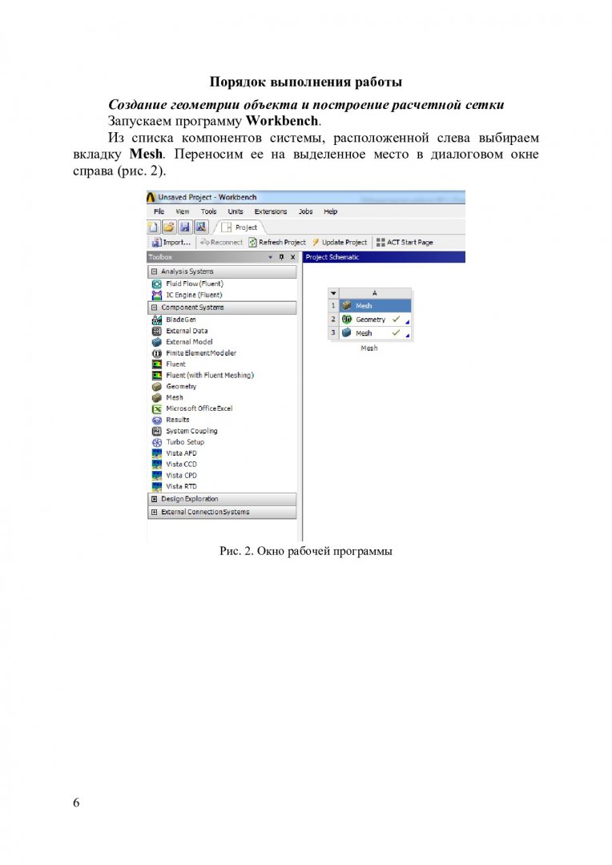Open the Tools menu
Image resolution: width=612 pixels, height=865 pixels.
pos(208,211)
